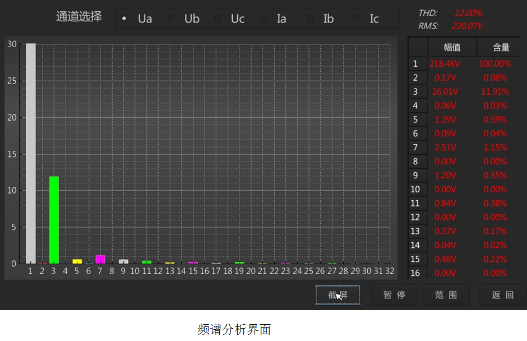
Task: Click the 218.46V amplitude cell
Action: pyautogui.click(x=445, y=64)
